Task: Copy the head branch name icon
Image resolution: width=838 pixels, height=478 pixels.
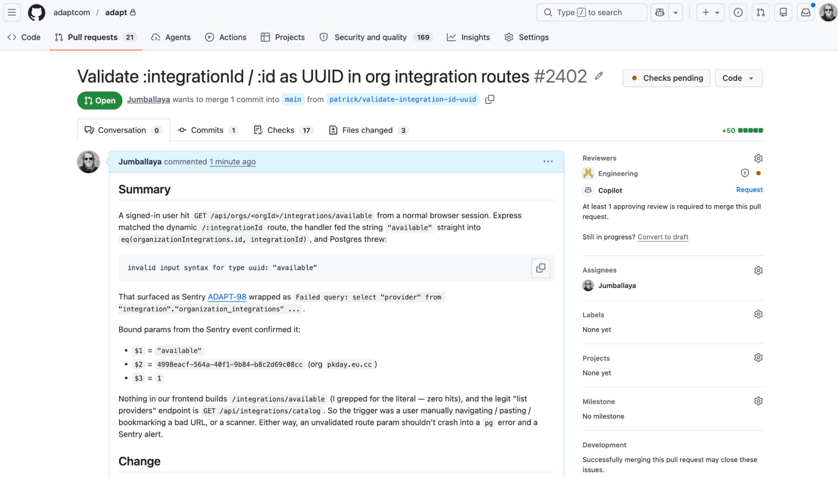Action: [x=490, y=100]
